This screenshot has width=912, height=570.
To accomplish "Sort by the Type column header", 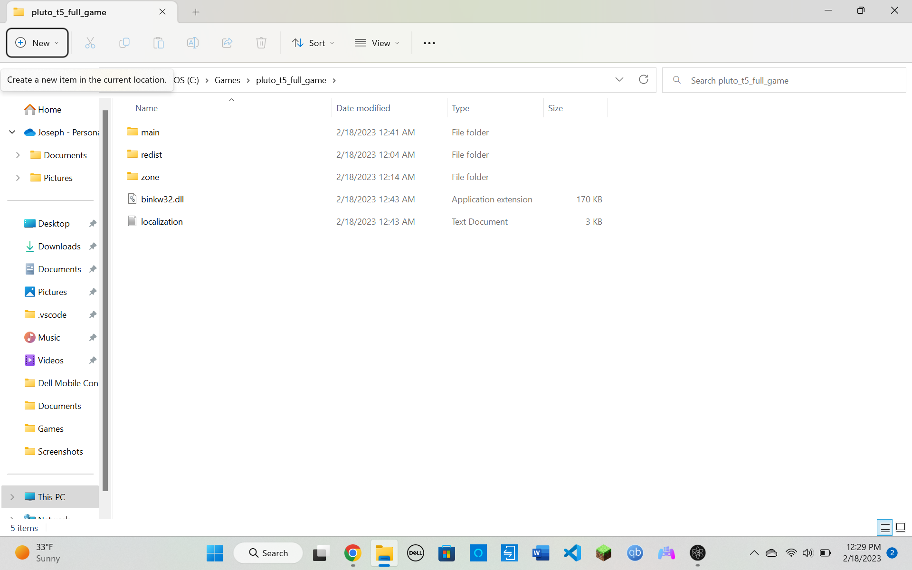I will [x=460, y=108].
